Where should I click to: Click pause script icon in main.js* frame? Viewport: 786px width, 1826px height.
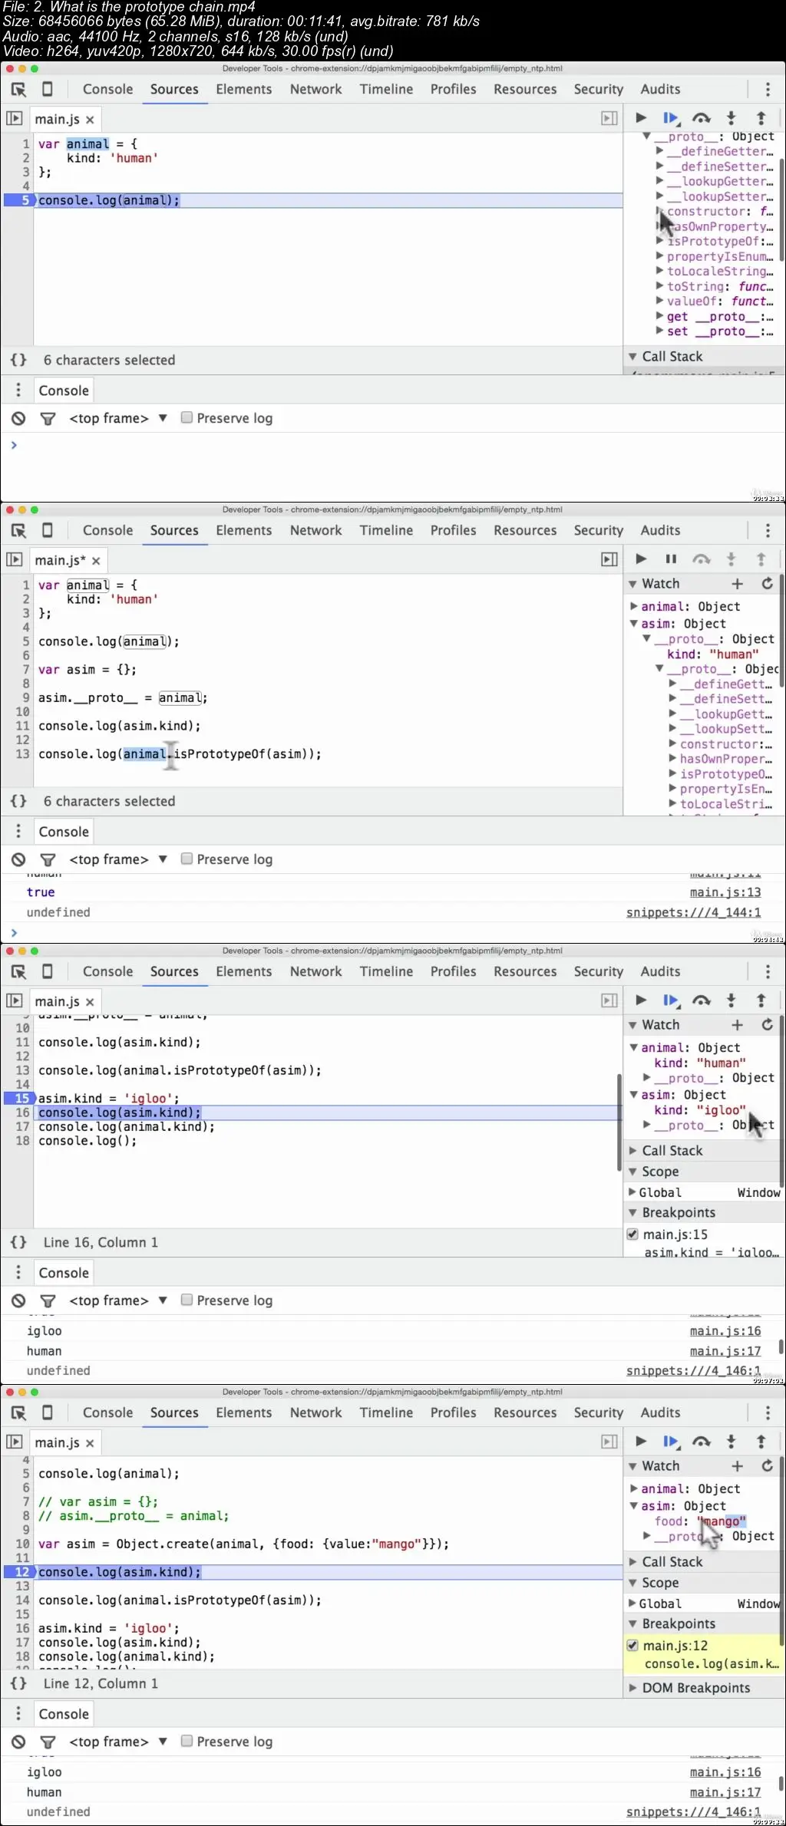[x=671, y=559]
